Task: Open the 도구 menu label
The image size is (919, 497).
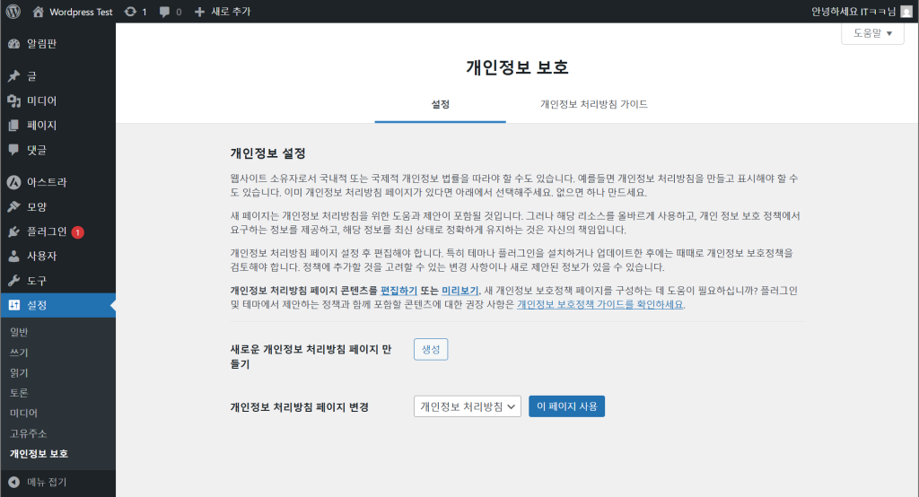Action: click(36, 281)
